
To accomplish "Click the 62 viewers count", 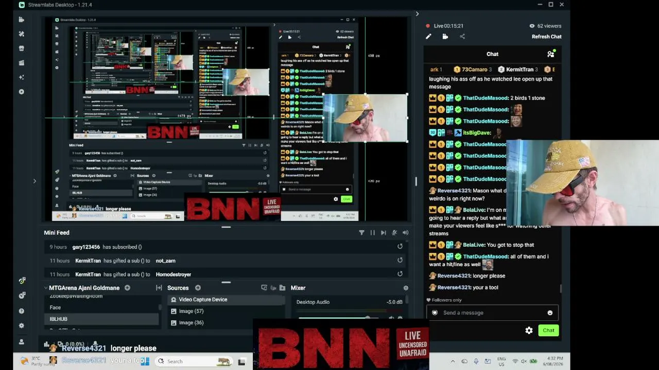I will pos(546,26).
